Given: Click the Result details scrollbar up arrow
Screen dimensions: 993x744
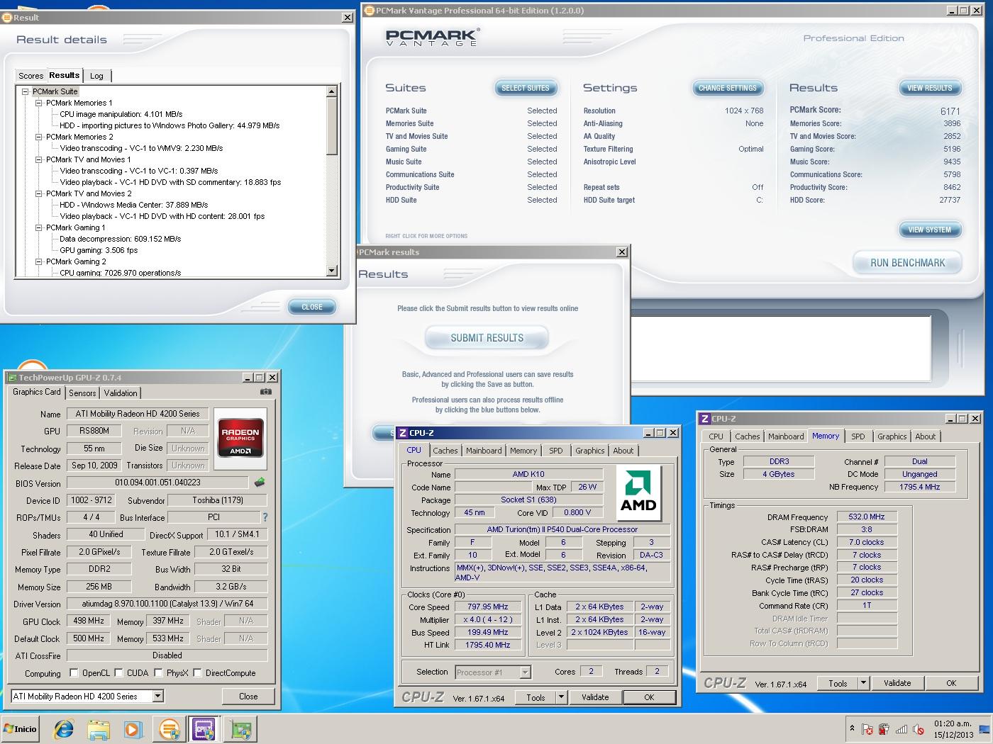Looking at the screenshot, I should [332, 91].
